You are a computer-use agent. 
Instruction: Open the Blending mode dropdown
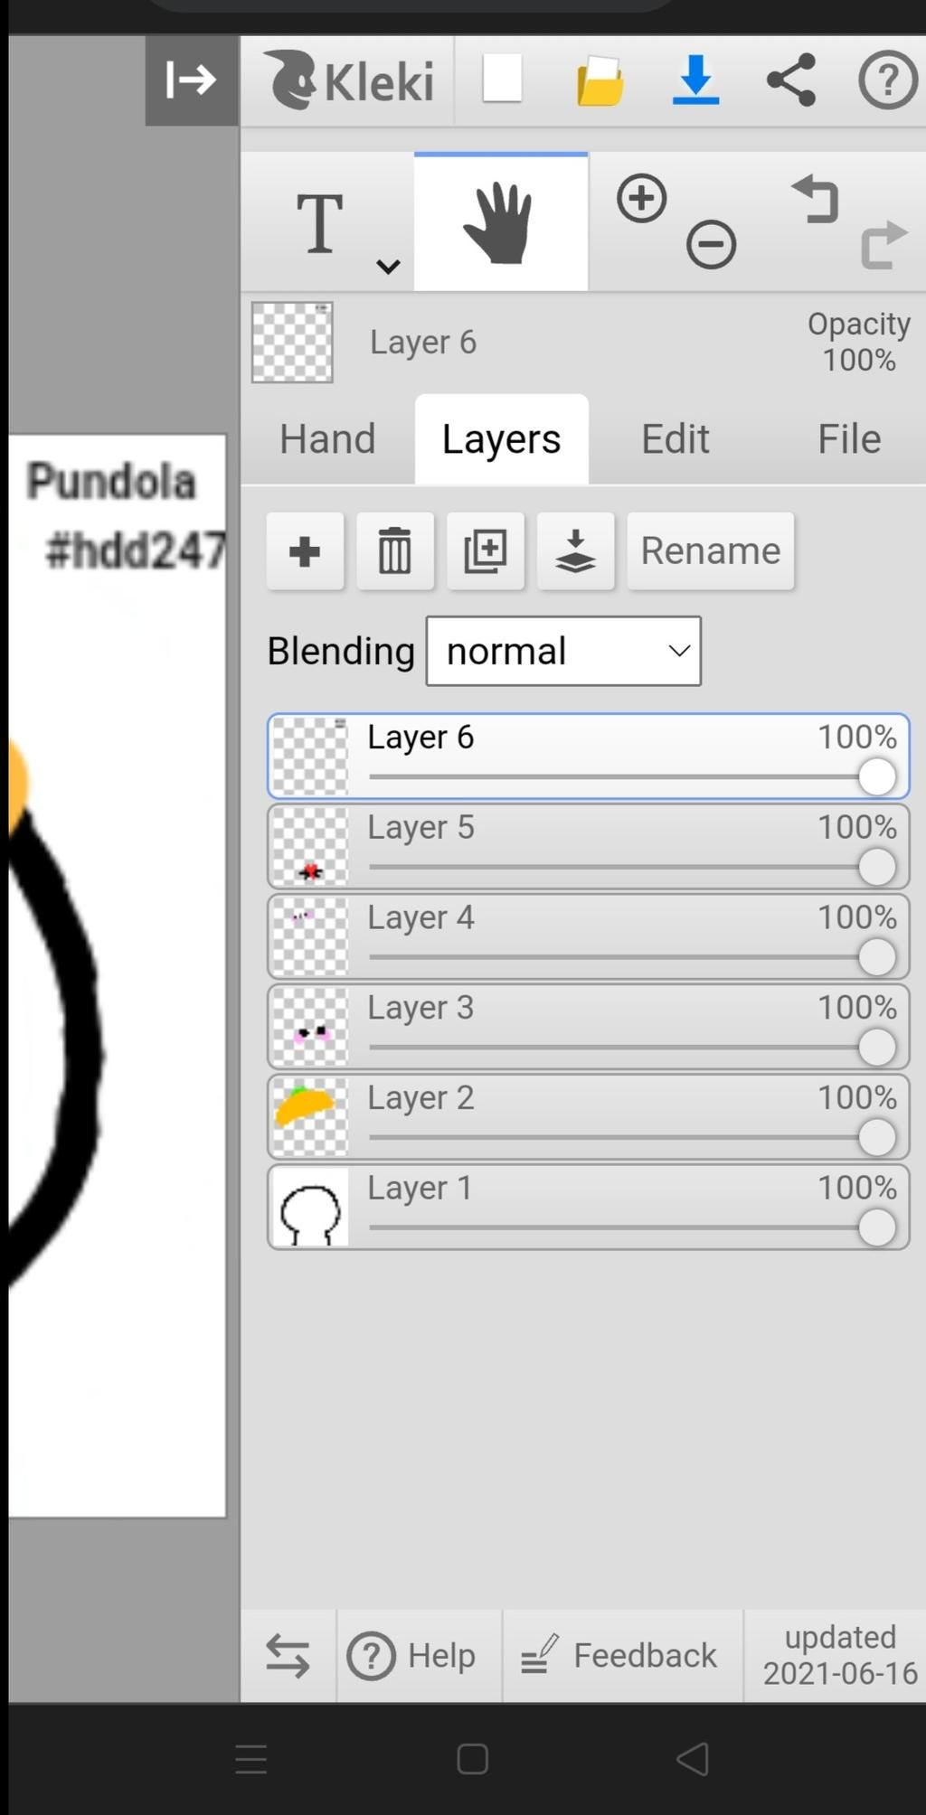(563, 651)
